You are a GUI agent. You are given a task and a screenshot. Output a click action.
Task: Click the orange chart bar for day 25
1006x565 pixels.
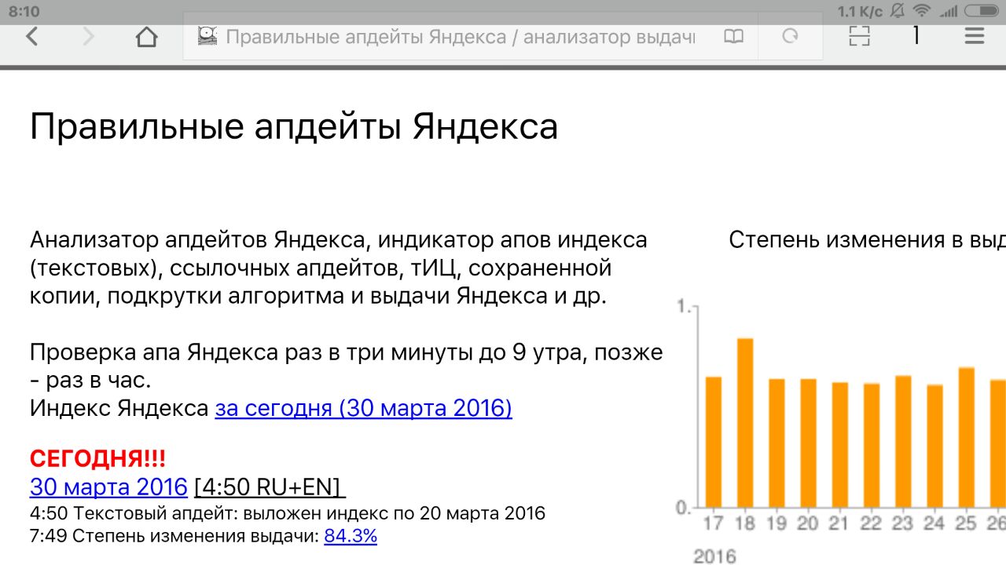point(967,437)
